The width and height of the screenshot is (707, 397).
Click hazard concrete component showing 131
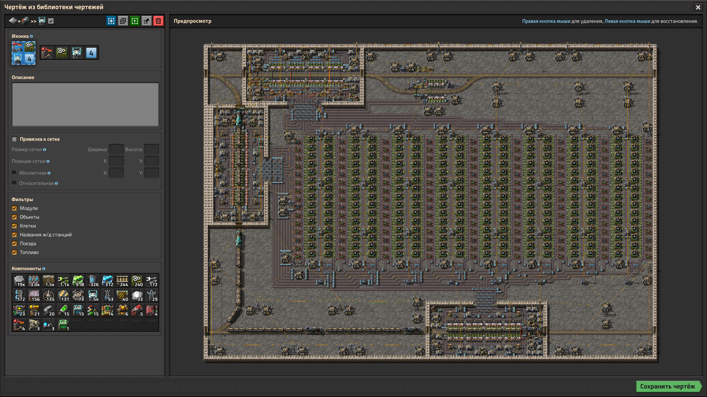(63, 296)
